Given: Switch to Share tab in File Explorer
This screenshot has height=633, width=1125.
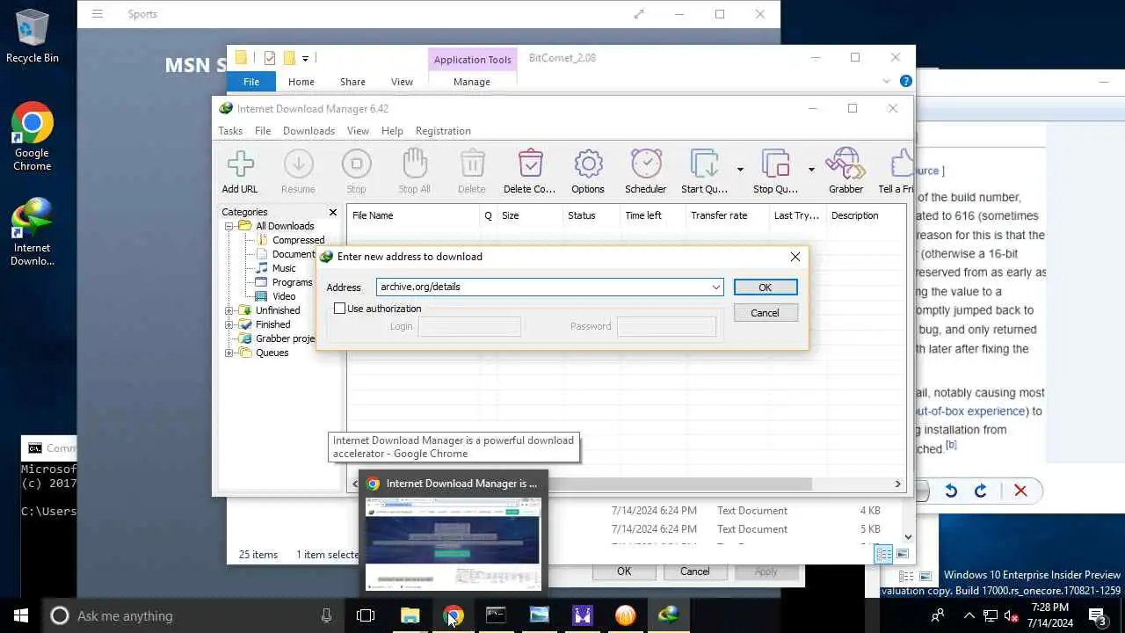Looking at the screenshot, I should coord(352,82).
